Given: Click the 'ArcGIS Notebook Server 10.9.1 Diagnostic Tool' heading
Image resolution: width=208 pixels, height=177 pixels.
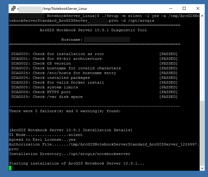Looking at the screenshot, I should tap(93, 30).
